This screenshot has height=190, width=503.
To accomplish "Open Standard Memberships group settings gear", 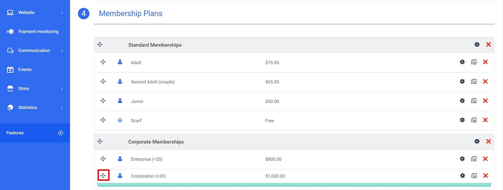I will point(477,45).
